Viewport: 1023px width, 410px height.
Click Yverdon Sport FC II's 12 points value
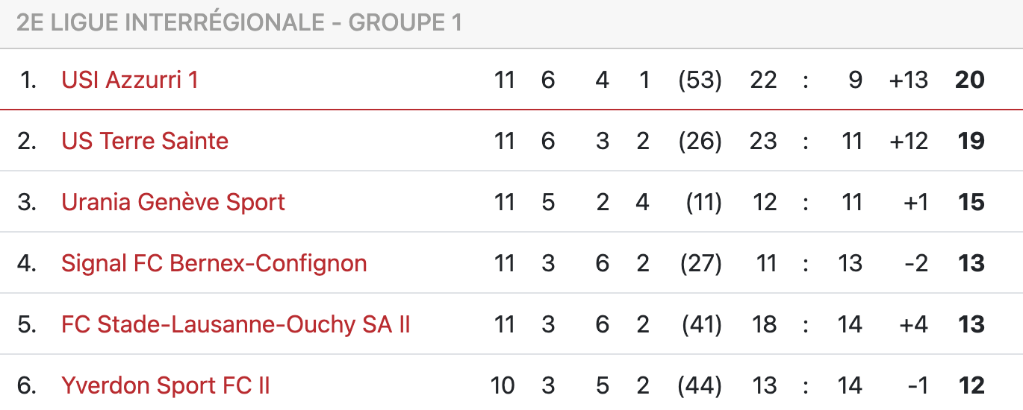click(971, 385)
